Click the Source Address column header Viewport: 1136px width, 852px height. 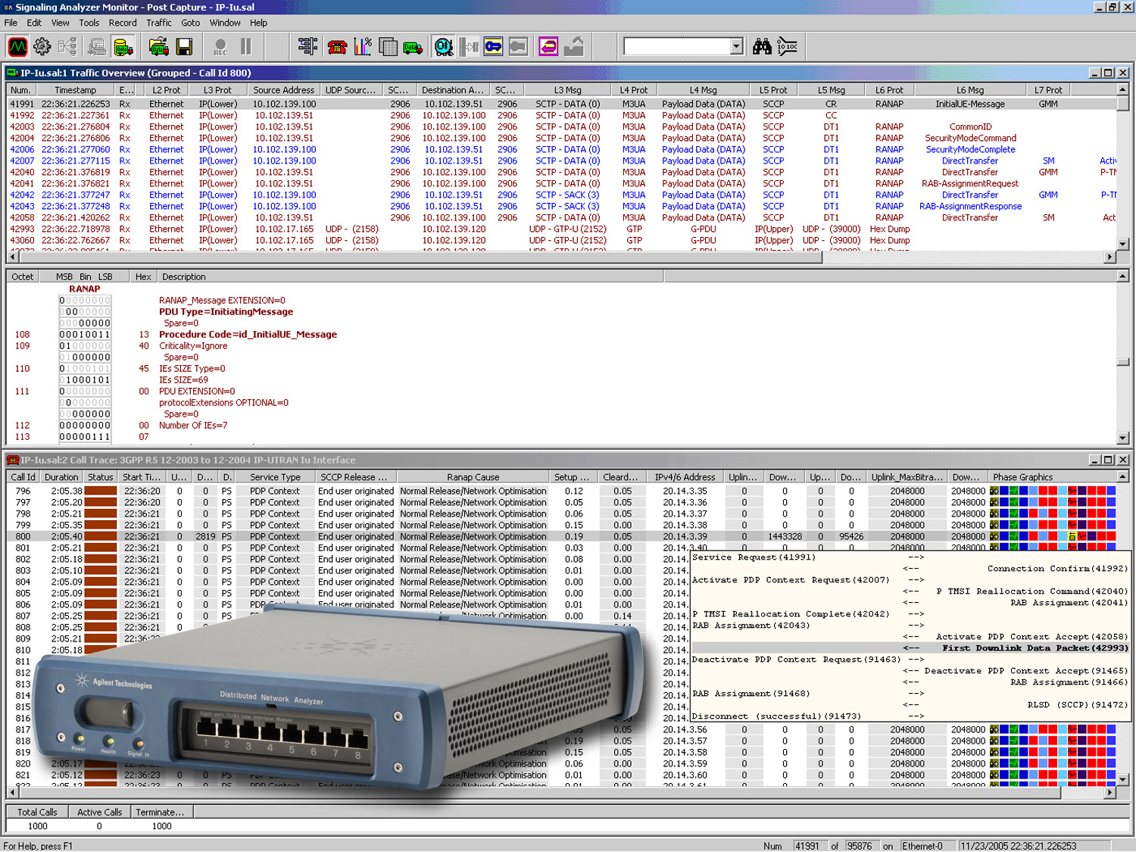(284, 90)
